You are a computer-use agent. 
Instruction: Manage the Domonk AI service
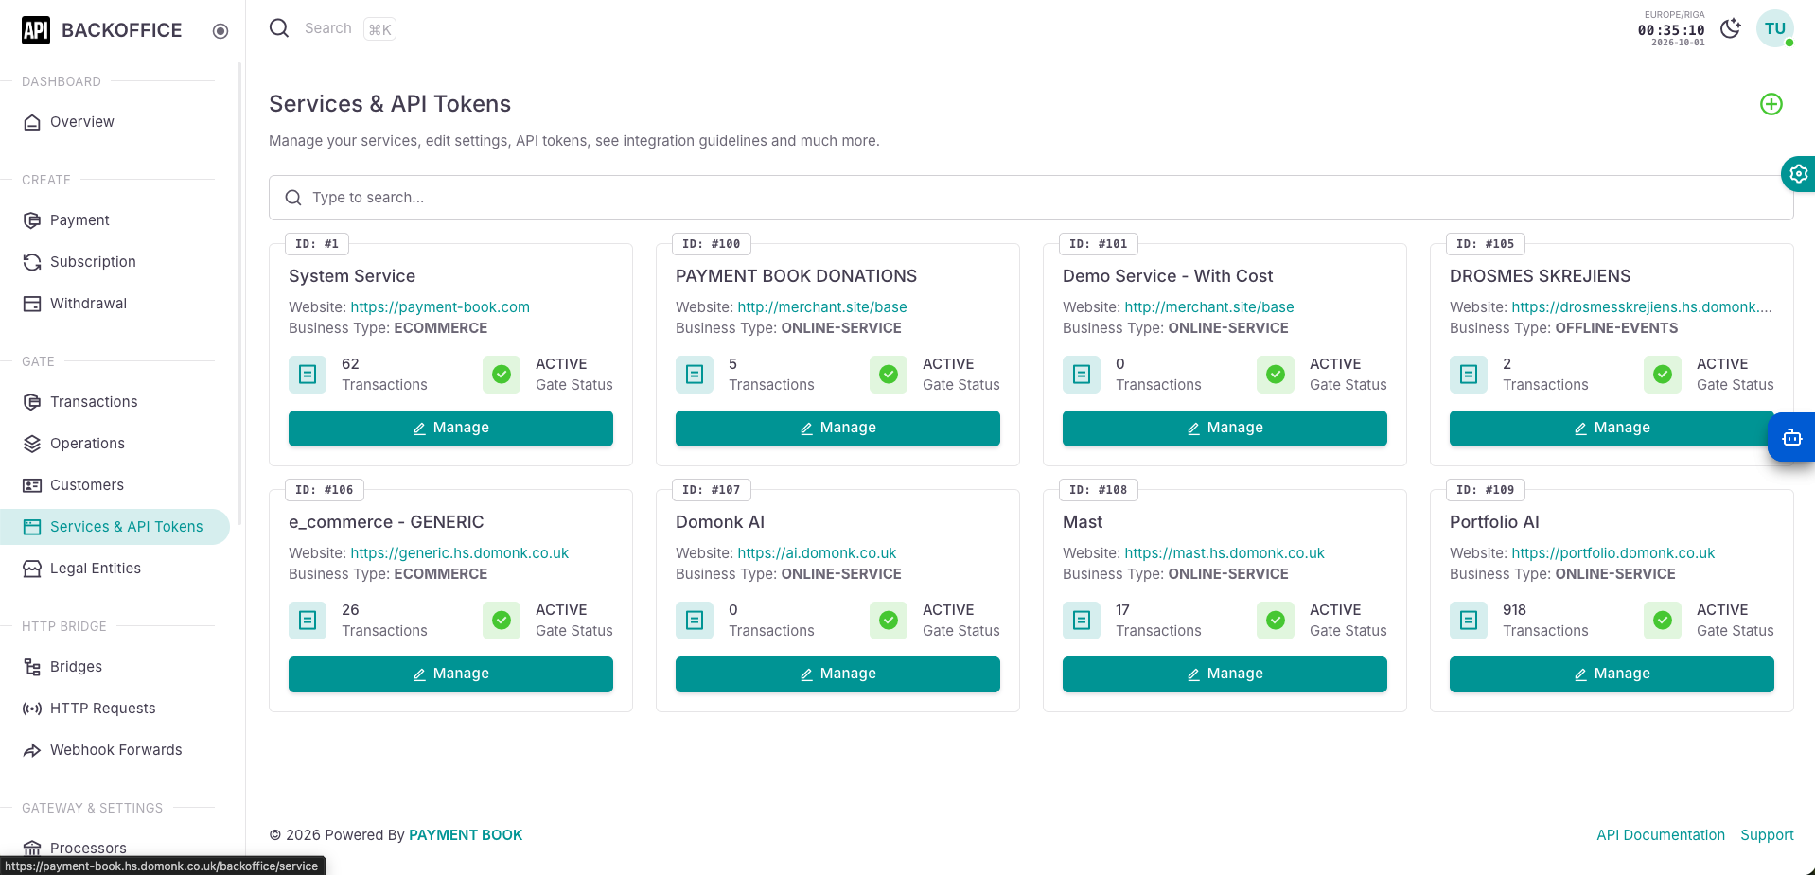tap(837, 674)
